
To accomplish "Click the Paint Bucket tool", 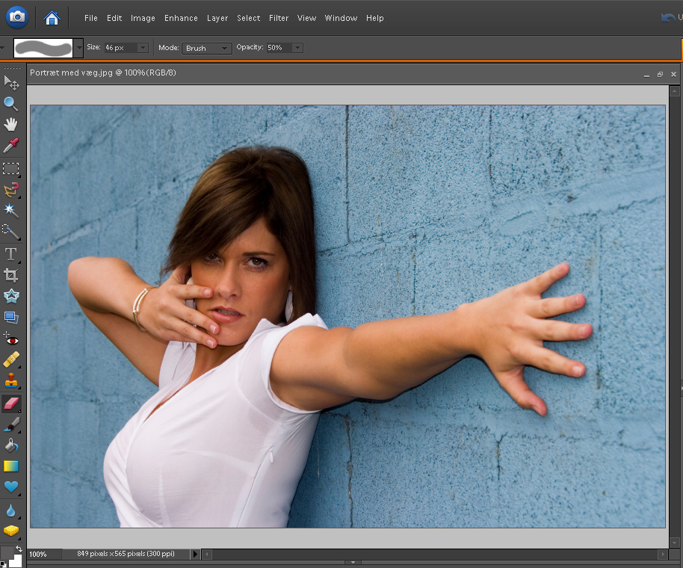I will [10, 445].
